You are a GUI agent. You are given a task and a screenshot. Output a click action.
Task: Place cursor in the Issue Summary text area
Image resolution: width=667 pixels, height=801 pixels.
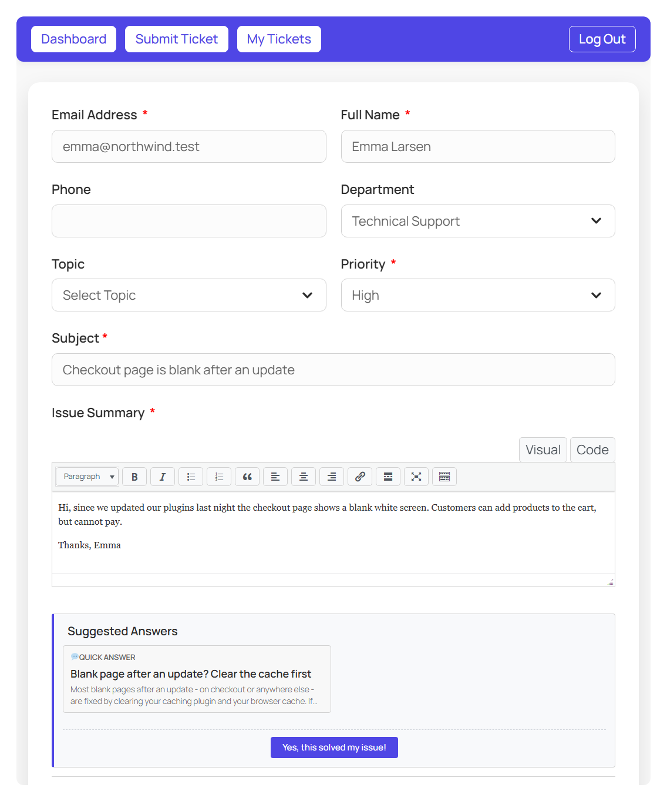coord(333,532)
